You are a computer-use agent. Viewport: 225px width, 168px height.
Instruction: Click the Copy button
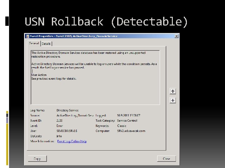coord(37,159)
